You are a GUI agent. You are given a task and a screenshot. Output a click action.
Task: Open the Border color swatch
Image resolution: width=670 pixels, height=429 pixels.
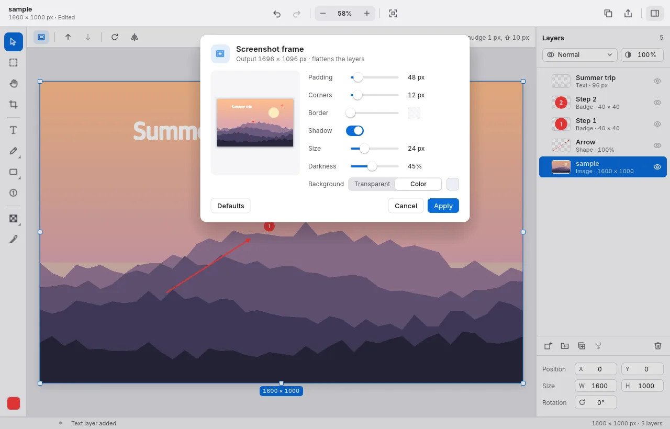414,113
